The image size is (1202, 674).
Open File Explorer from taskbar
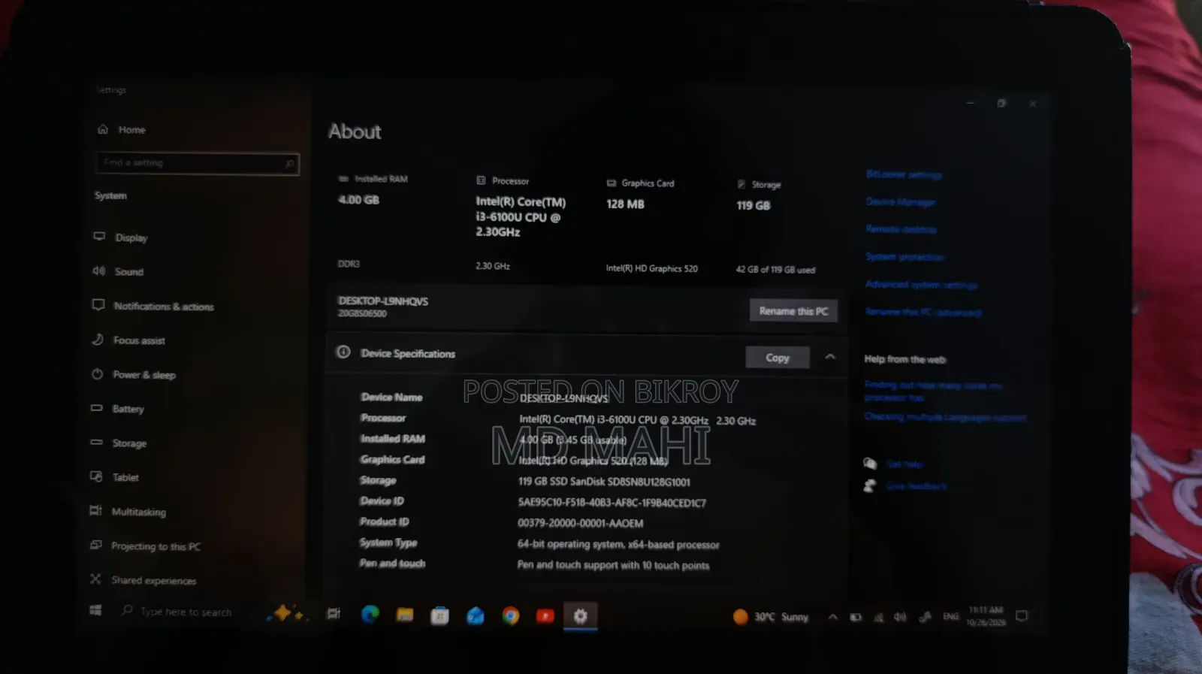405,615
